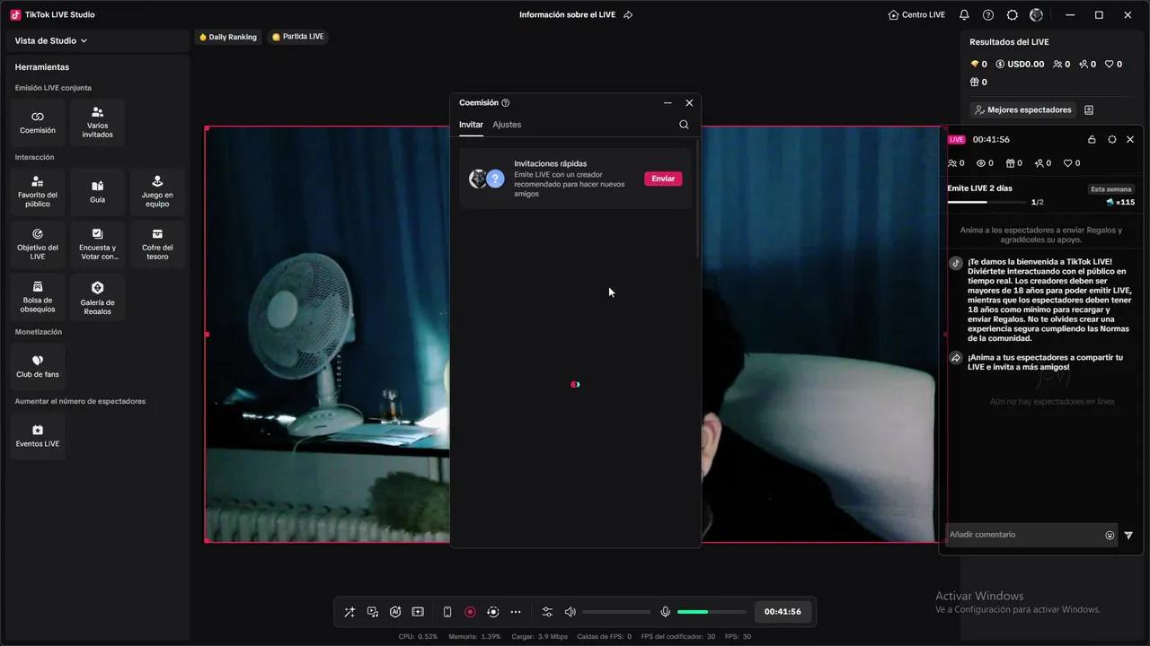Click the Invitaciones rápidas avatar icon
This screenshot has width=1150, height=646.
(486, 179)
